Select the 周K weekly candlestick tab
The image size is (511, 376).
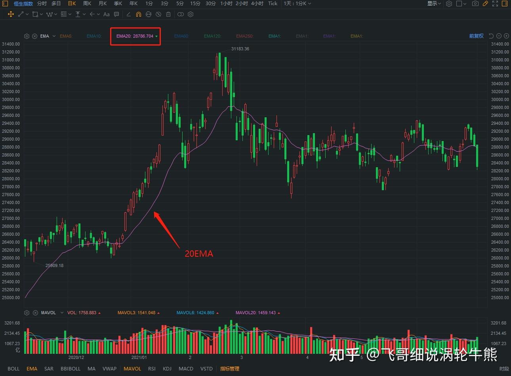tap(87, 4)
